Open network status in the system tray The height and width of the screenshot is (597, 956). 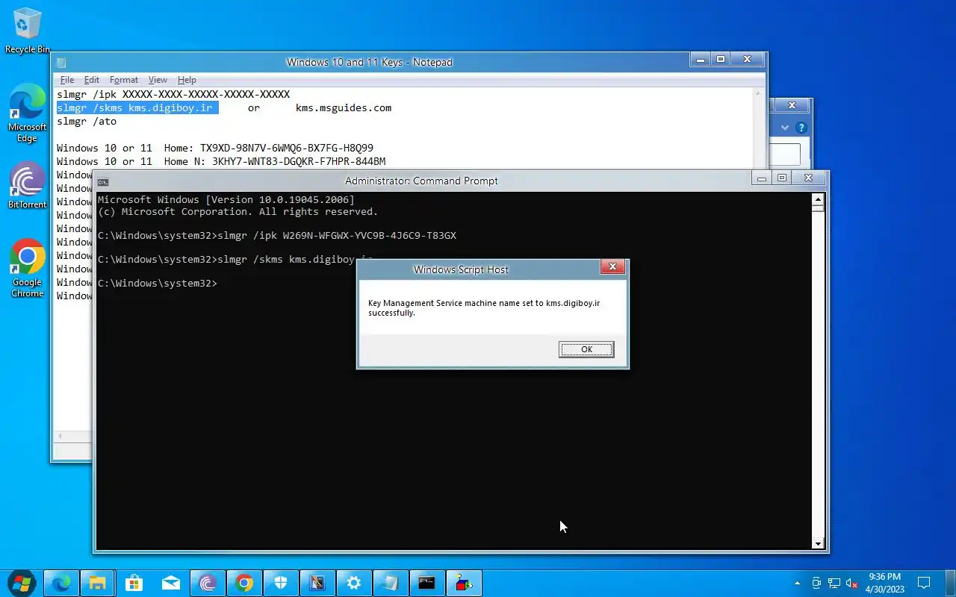coord(834,583)
